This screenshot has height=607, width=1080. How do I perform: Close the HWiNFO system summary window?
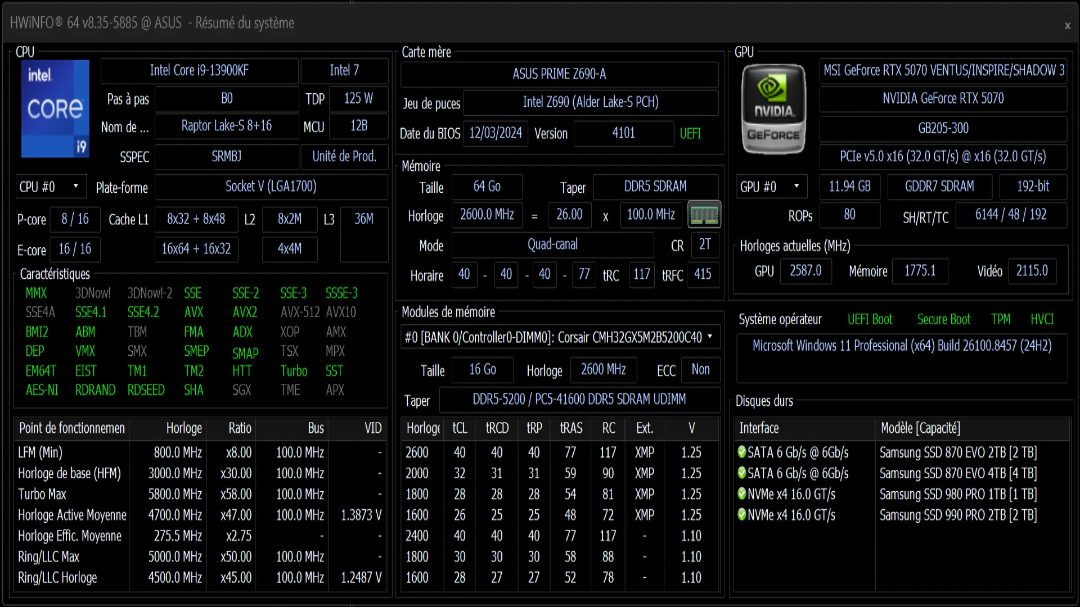(1067, 25)
